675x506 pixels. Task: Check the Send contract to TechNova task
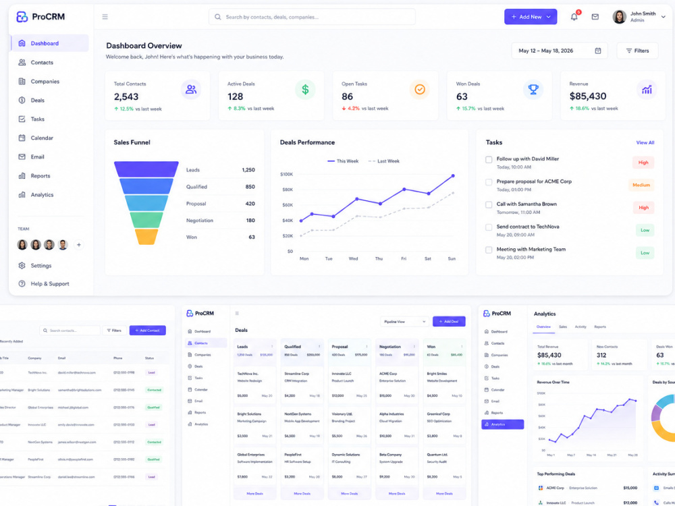point(489,227)
